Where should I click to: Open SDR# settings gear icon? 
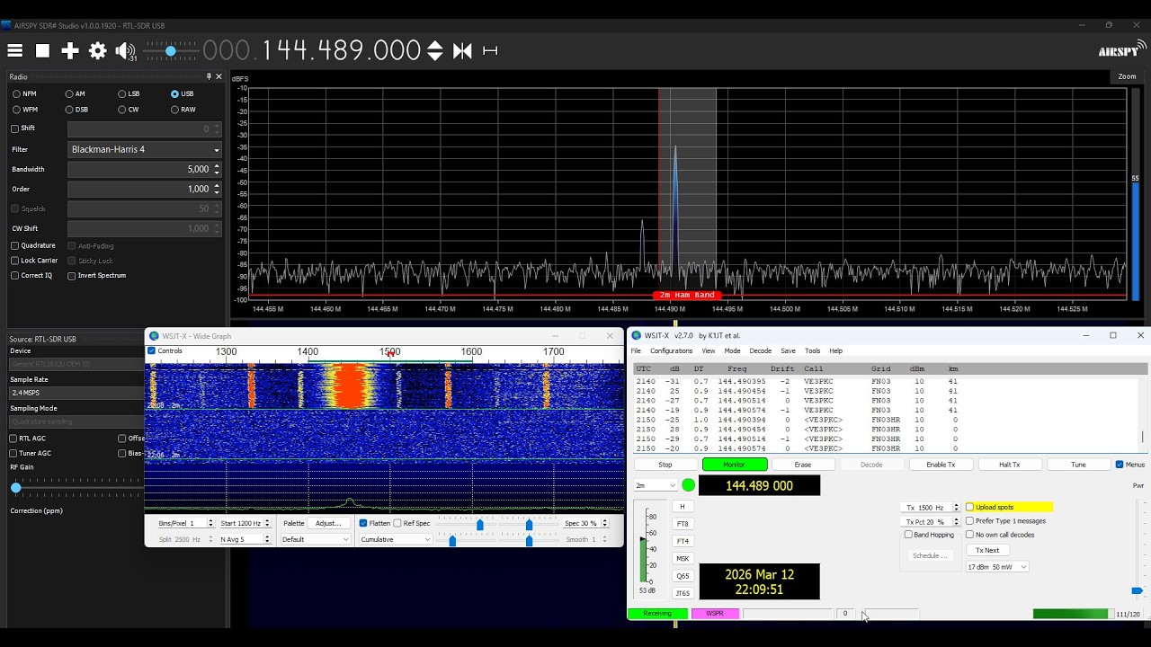[x=98, y=51]
